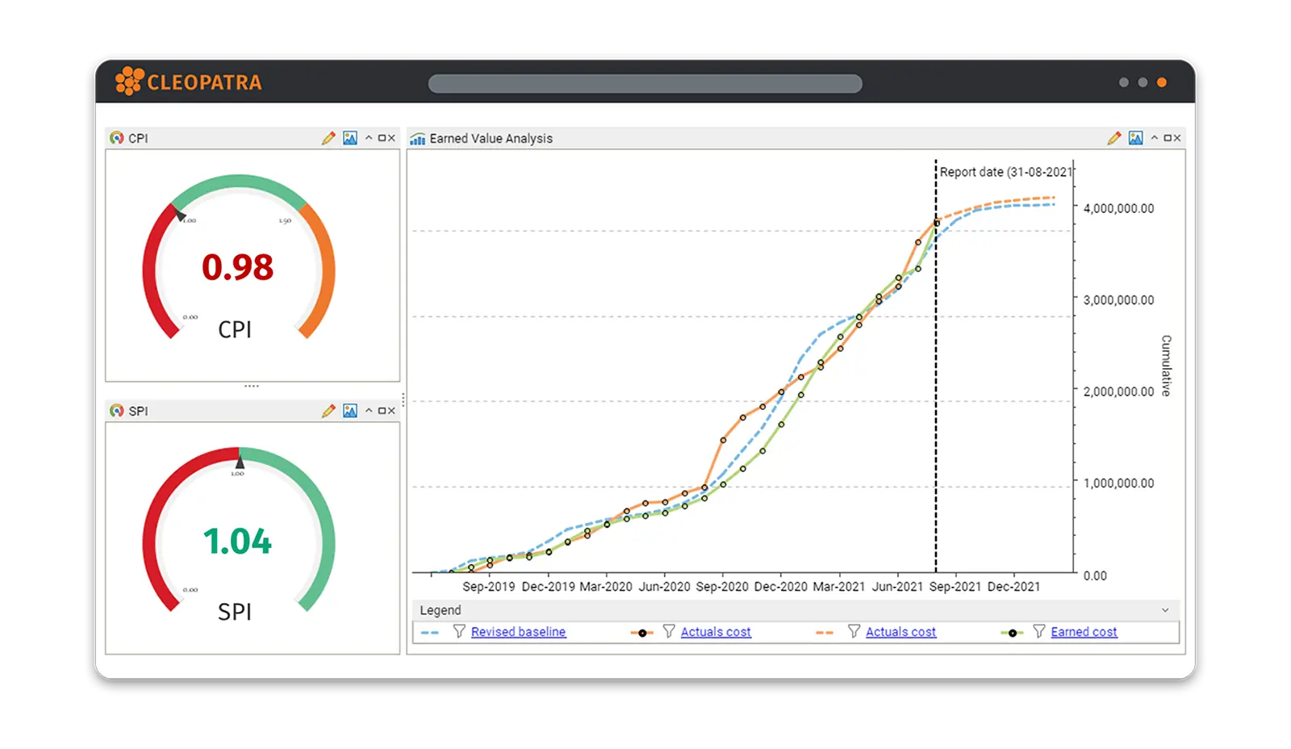Image resolution: width=1291 pixels, height=749 pixels.
Task: Edit the Earned Value Analysis chart
Action: point(1116,138)
